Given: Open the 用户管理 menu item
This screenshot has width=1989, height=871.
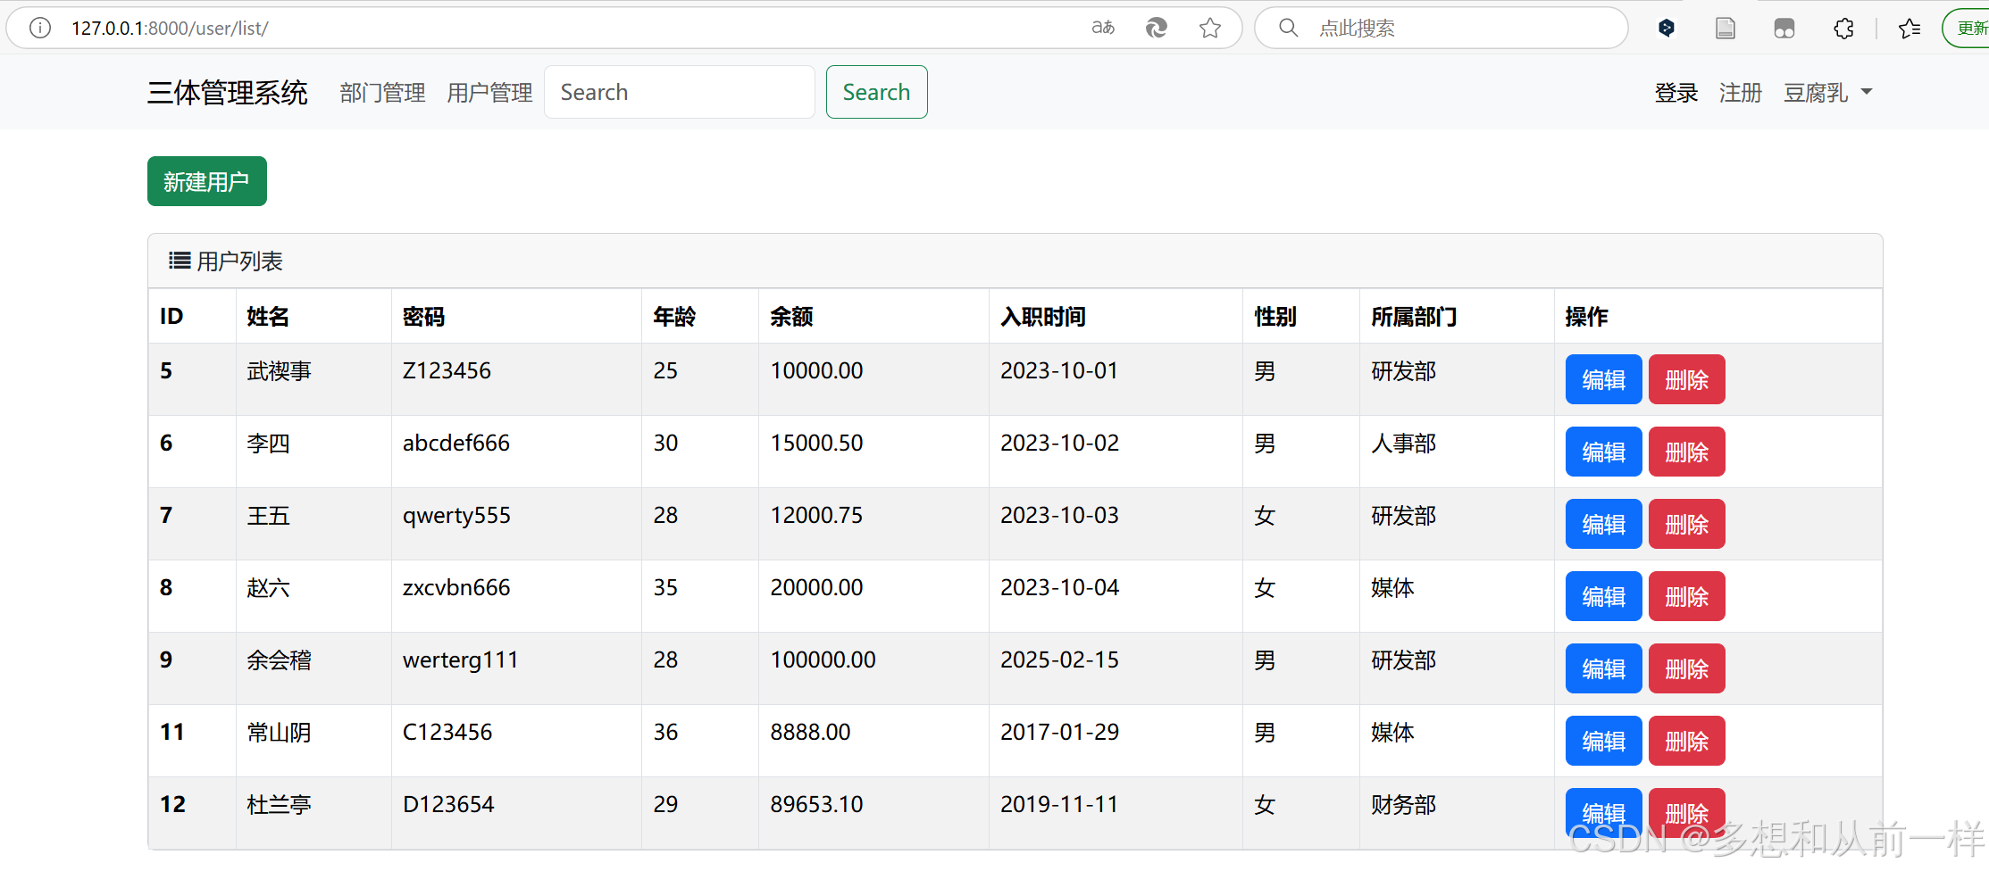Looking at the screenshot, I should click(x=489, y=92).
